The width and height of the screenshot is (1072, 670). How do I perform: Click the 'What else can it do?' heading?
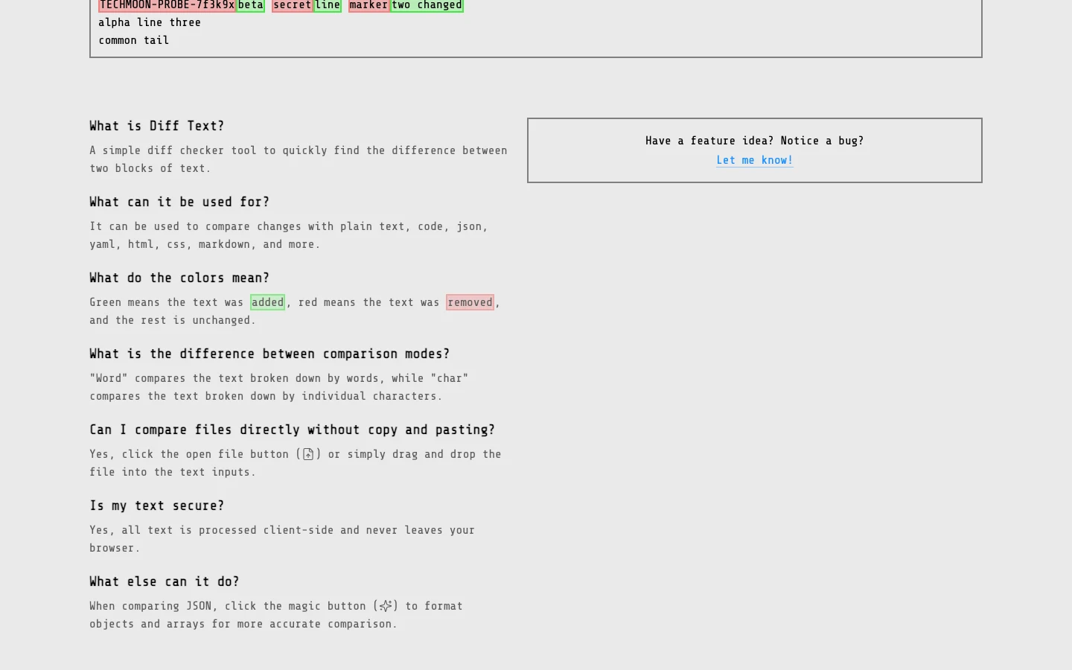click(165, 581)
